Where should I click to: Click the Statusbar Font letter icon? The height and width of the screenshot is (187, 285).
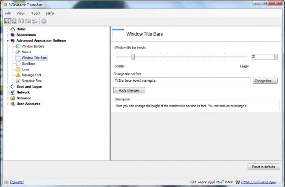(18, 81)
